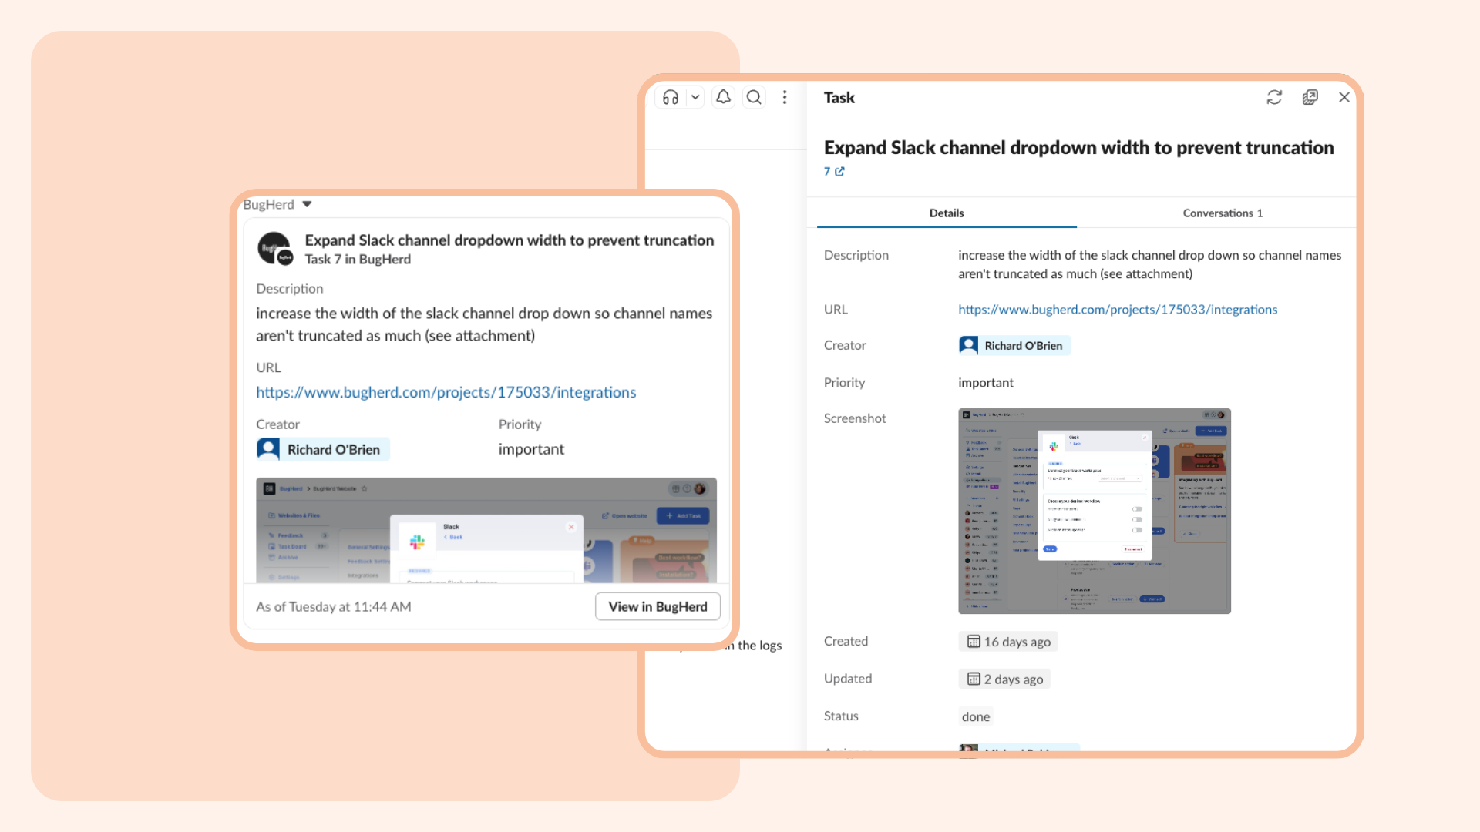Image resolution: width=1480 pixels, height=832 pixels.
Task: Click the 'important' priority value in the Task panel
Action: [986, 382]
